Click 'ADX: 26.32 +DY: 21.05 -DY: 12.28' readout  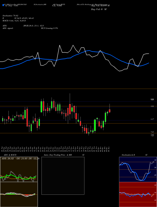click(20, 159)
